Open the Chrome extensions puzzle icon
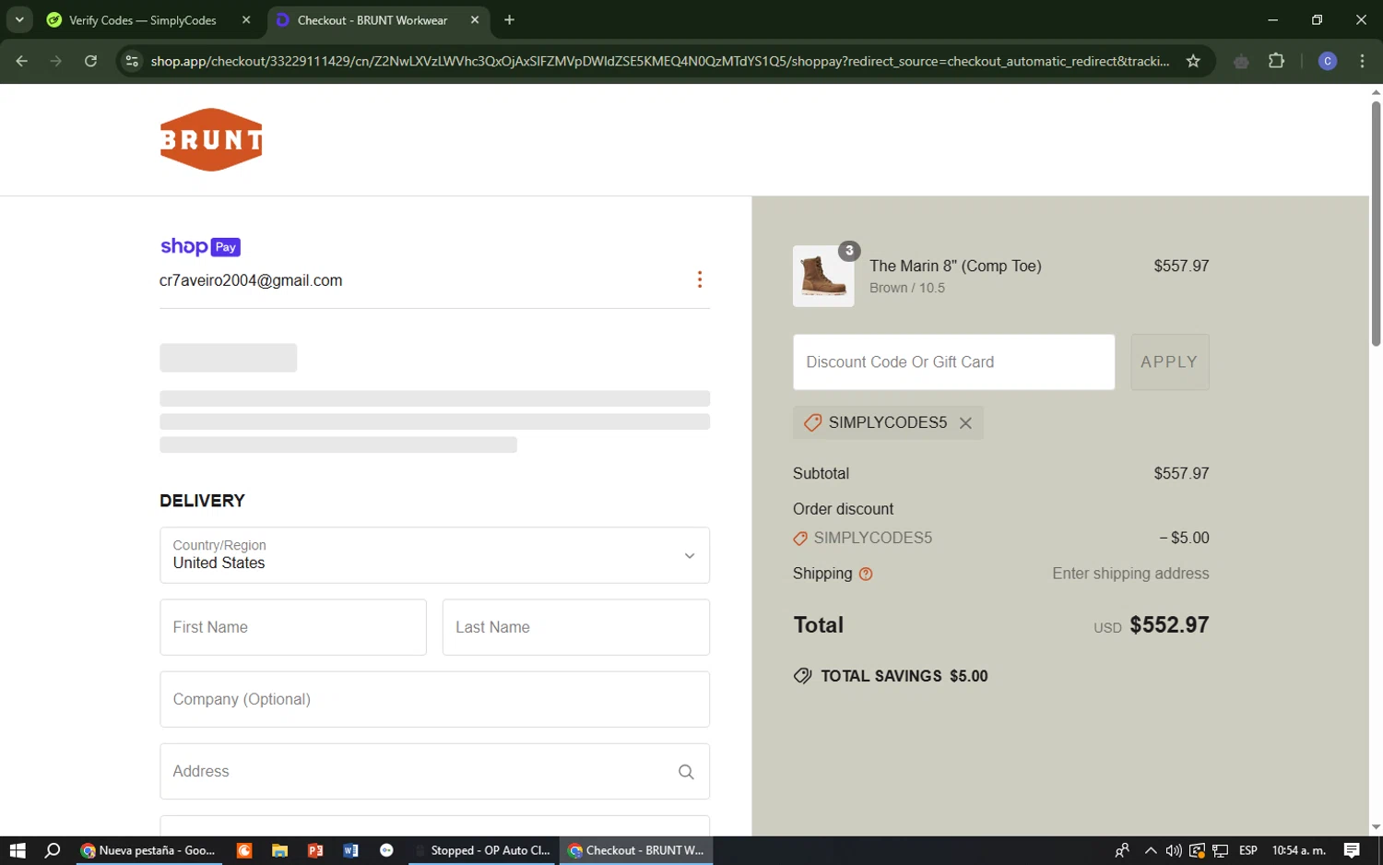Screen dimensions: 1383x865 click(1276, 61)
